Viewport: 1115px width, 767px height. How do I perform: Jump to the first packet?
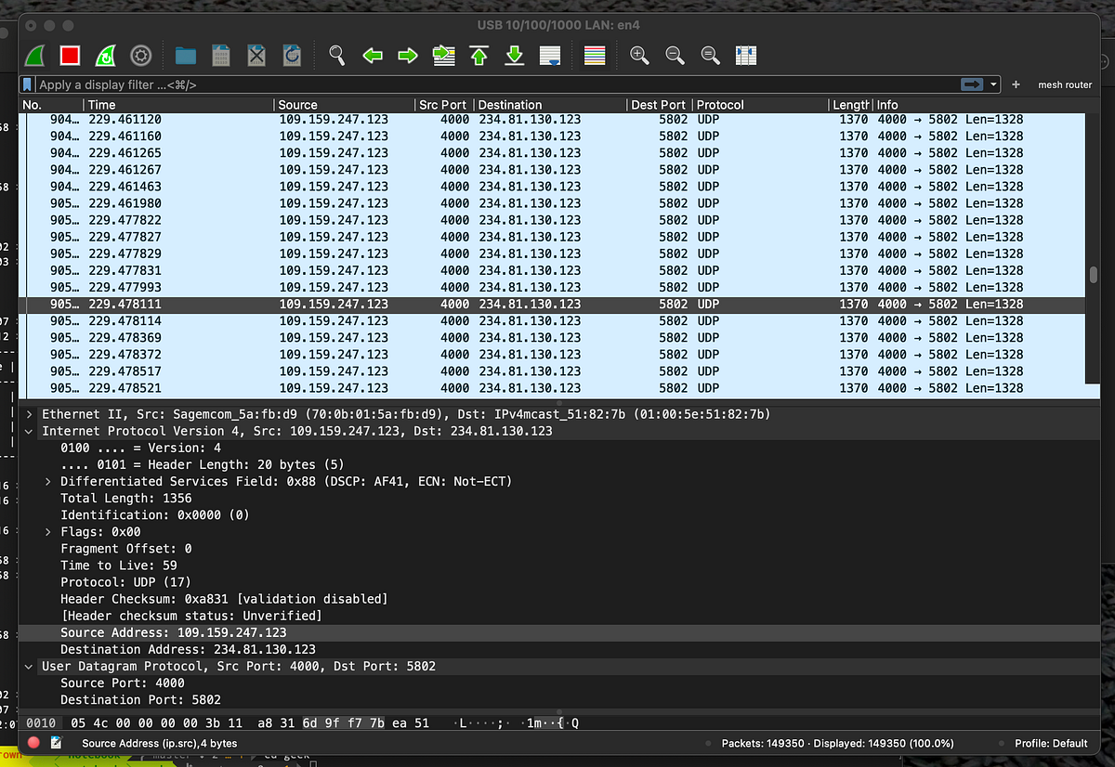pyautogui.click(x=479, y=56)
